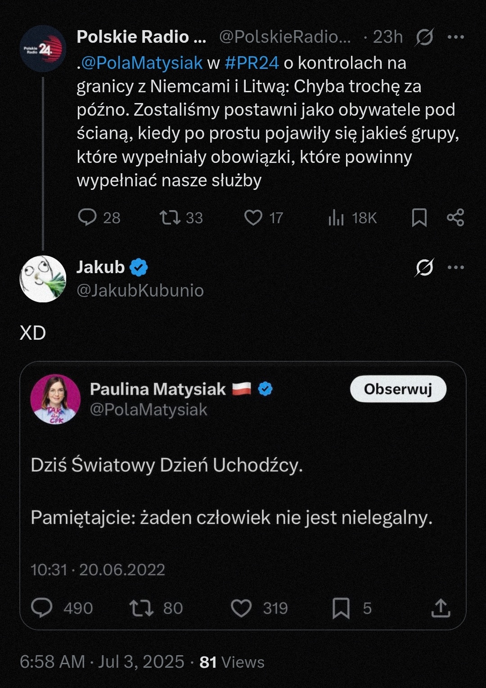Screen dimensions: 486x688
Task: Share the Polskie Radio tweet
Action: 455,218
